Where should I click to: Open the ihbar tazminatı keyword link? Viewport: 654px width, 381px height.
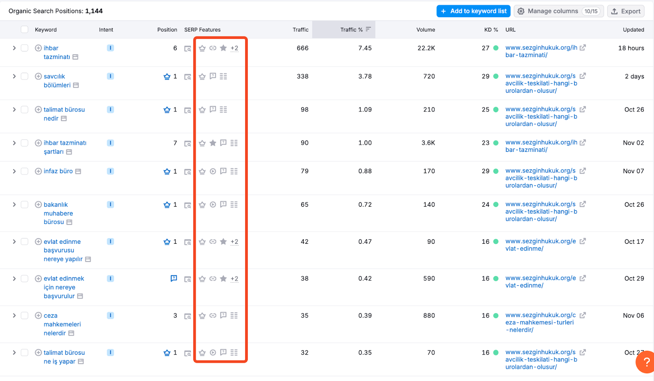[57, 53]
